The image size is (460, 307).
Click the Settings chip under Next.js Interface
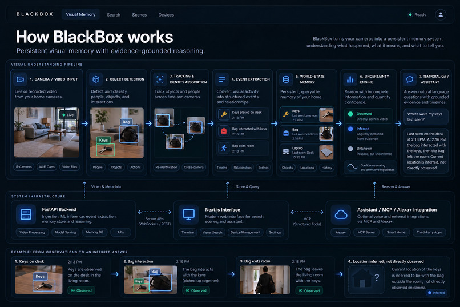275,232
